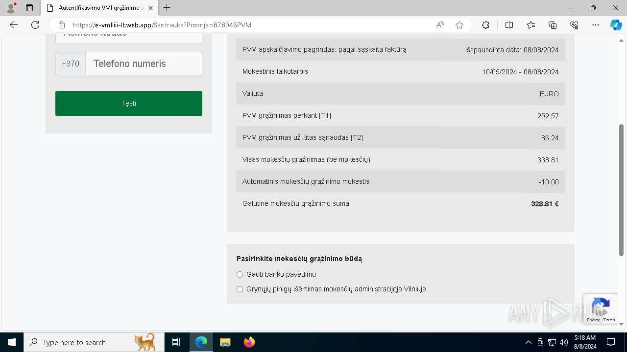Open network status tray icon
The height and width of the screenshot is (352, 627).
tap(552, 342)
